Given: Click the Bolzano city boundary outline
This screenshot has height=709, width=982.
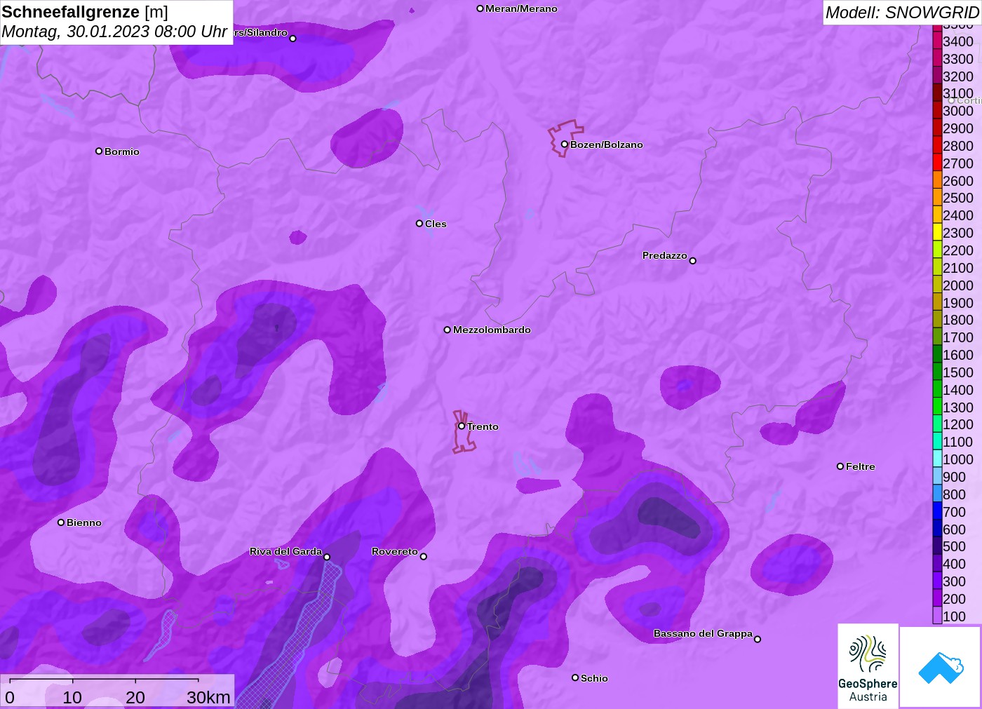Looking at the screenshot, I should tap(565, 138).
